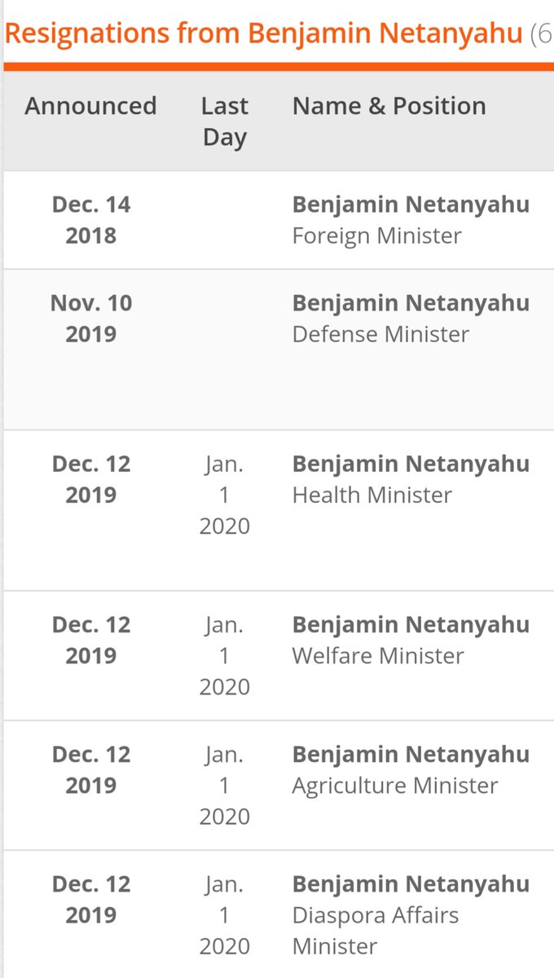Open Benjamin Netanyahu name in Agriculture Minister row
The height and width of the screenshot is (978, 554).
[x=411, y=755]
